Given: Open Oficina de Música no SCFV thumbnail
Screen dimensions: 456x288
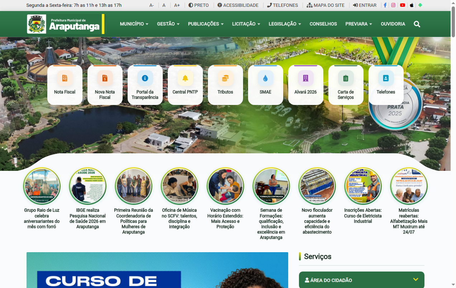Looking at the screenshot, I should coord(179,186).
